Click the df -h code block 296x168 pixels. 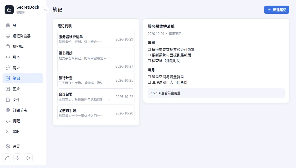pyautogui.click(x=216, y=93)
